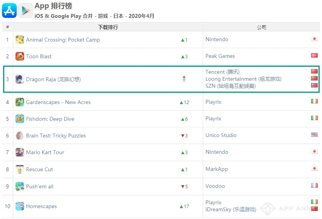
Task: Click the Animal Crossing: Pocket Camp game icon
Action: [20, 40]
